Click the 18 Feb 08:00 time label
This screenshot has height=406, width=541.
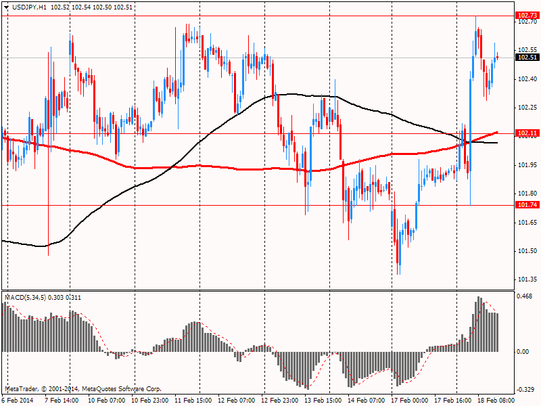[496, 400]
